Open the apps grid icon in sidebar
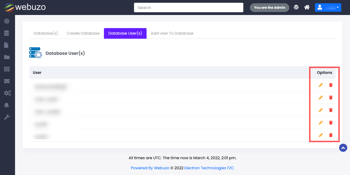This screenshot has height=175, width=350. (x=7, y=69)
